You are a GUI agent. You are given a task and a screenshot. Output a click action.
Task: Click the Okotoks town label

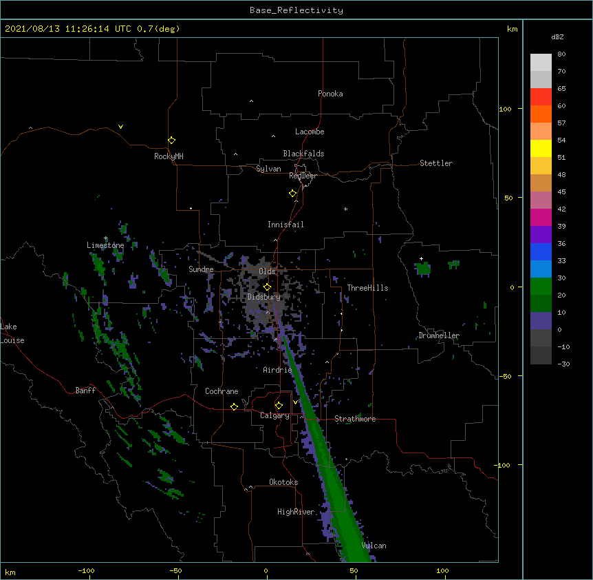click(x=283, y=482)
